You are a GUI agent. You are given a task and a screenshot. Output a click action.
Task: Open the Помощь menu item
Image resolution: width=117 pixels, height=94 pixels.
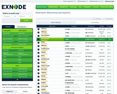(73, 7)
